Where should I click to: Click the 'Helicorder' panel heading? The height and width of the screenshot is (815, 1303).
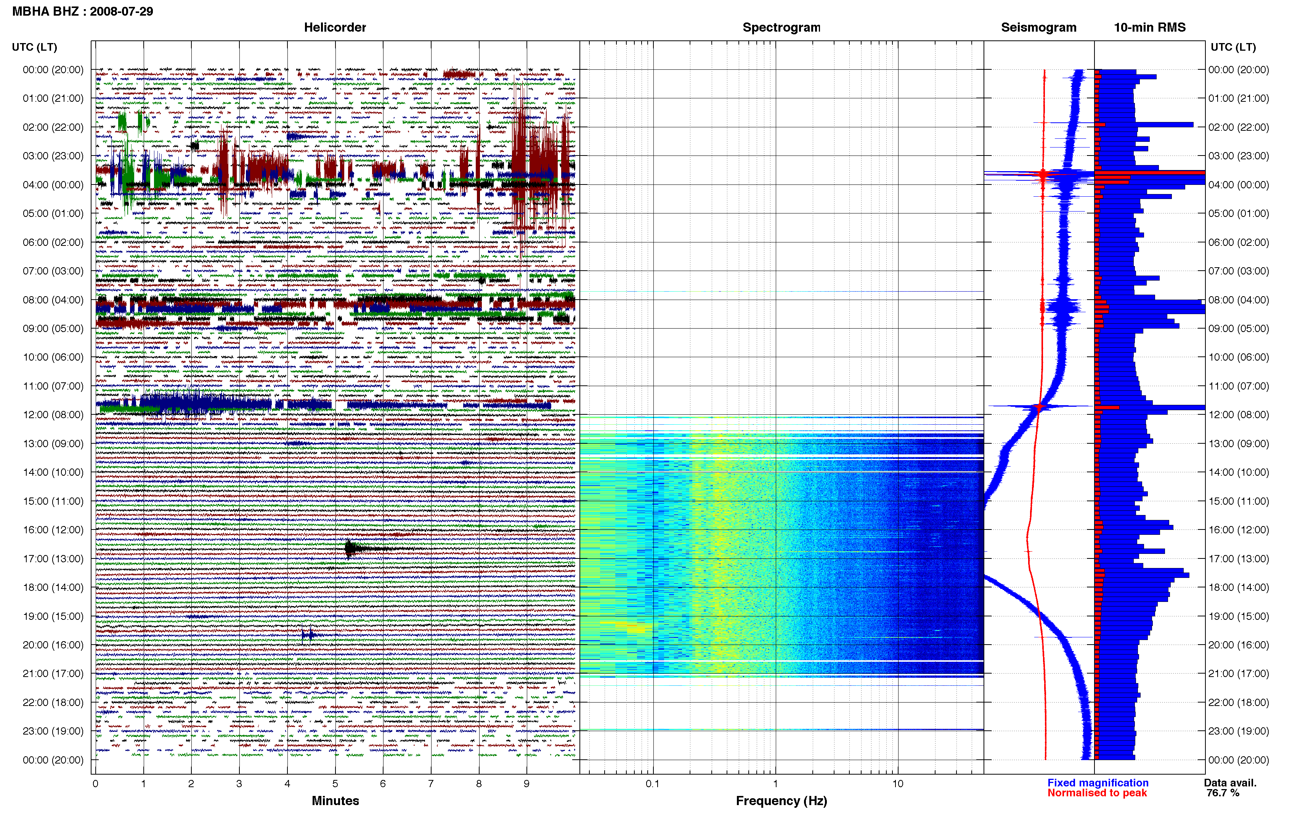pyautogui.click(x=335, y=27)
